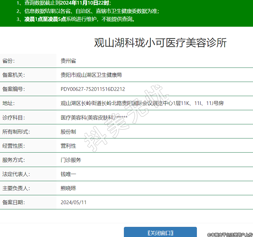
Task: Select the record number PDY00627-752011516D2212
Action: click(93, 89)
